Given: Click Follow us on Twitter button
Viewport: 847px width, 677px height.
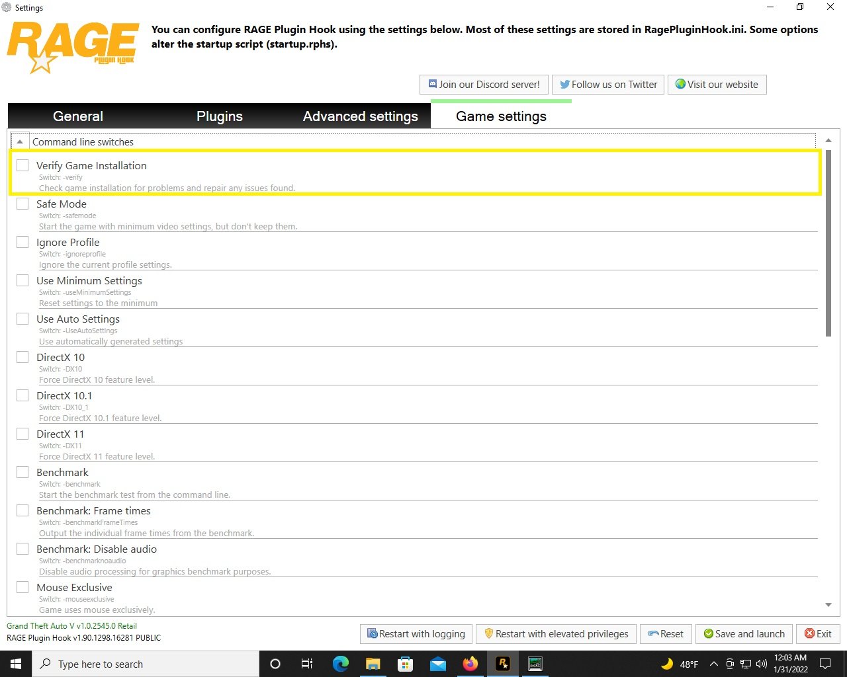Looking at the screenshot, I should [x=608, y=85].
